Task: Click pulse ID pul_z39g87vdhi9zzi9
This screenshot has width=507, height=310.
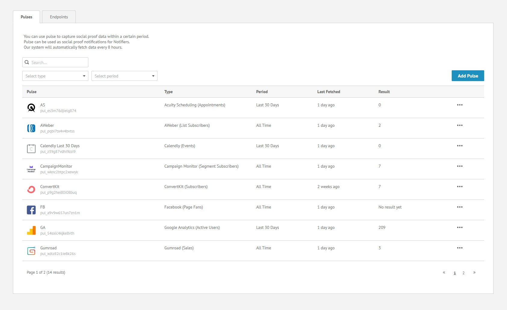Action: pos(58,152)
